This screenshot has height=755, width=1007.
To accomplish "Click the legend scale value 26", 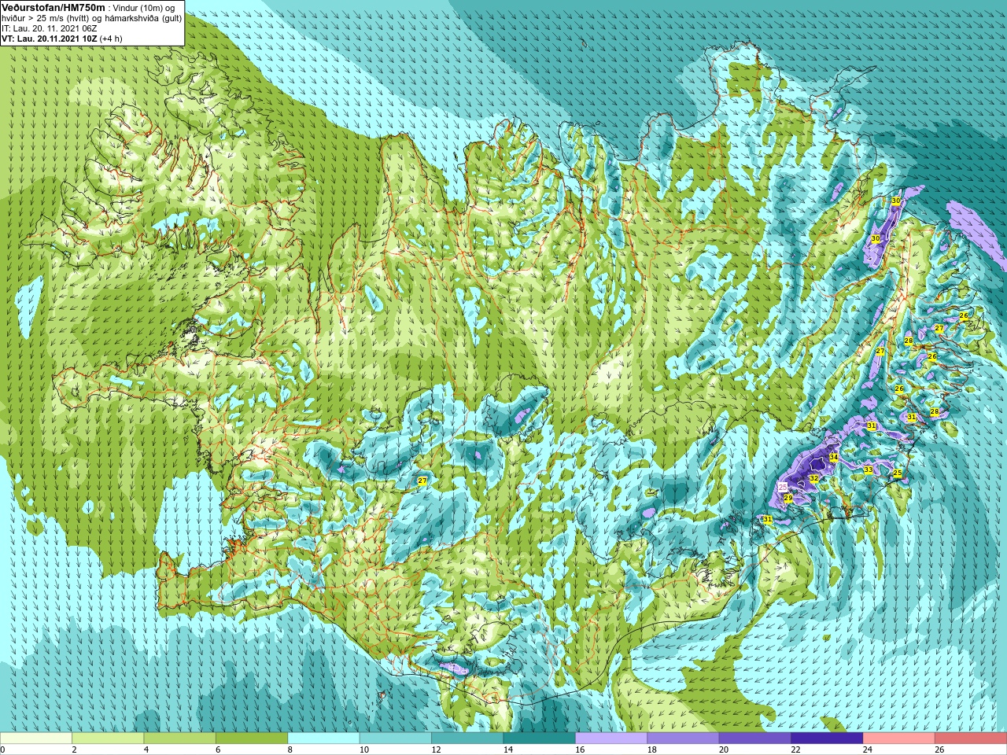I will [939, 749].
